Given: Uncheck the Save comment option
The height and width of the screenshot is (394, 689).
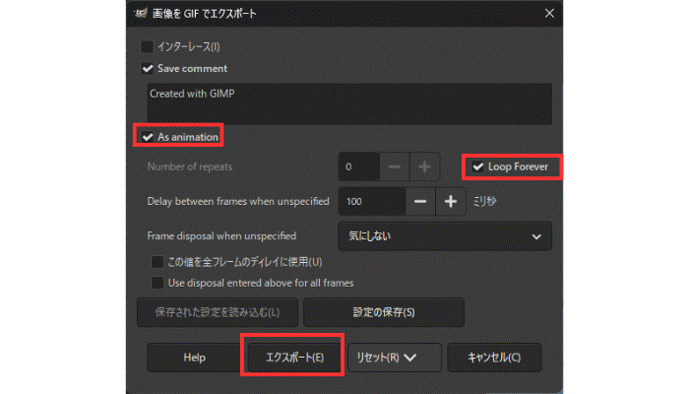Looking at the screenshot, I should point(148,69).
